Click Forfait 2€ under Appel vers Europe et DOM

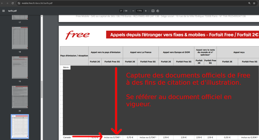(166, 62)
